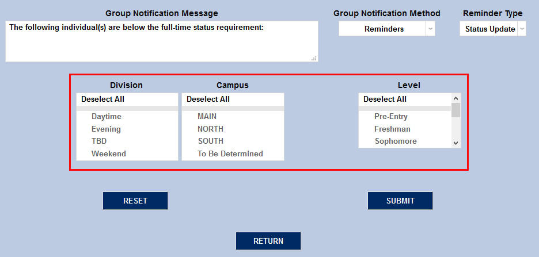Select the Weekend division option
This screenshot has height=257, width=539.
(x=108, y=154)
